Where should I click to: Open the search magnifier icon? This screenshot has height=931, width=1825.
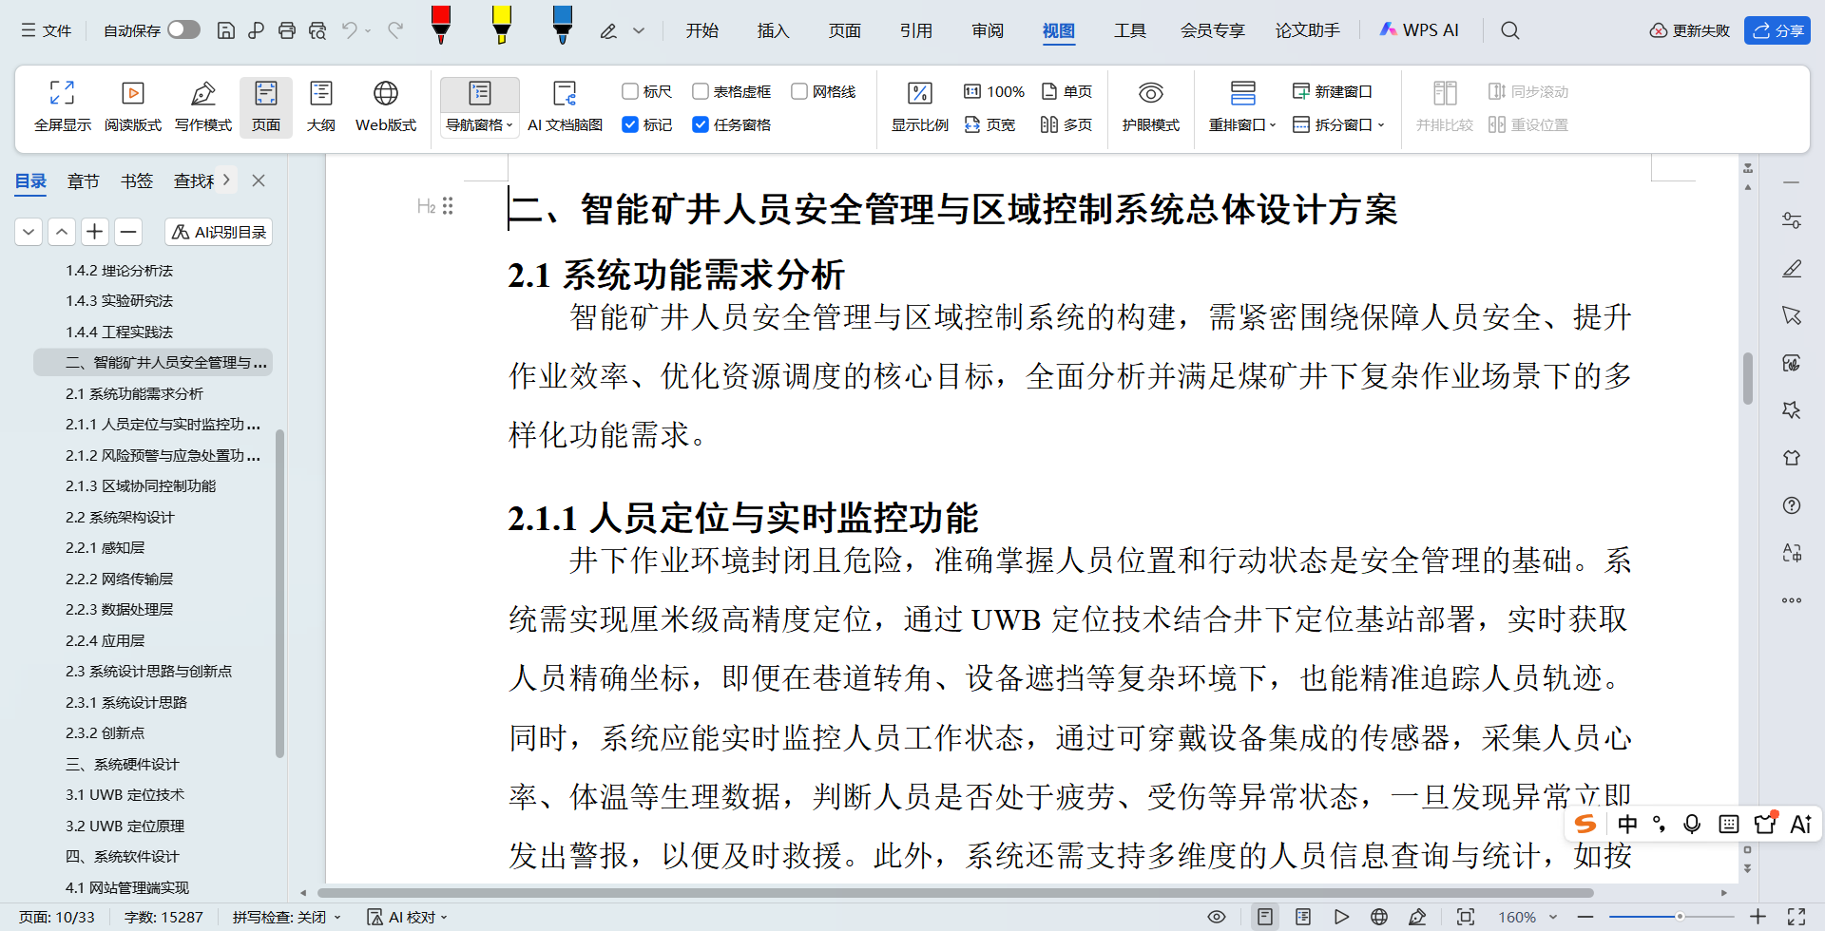point(1509,30)
